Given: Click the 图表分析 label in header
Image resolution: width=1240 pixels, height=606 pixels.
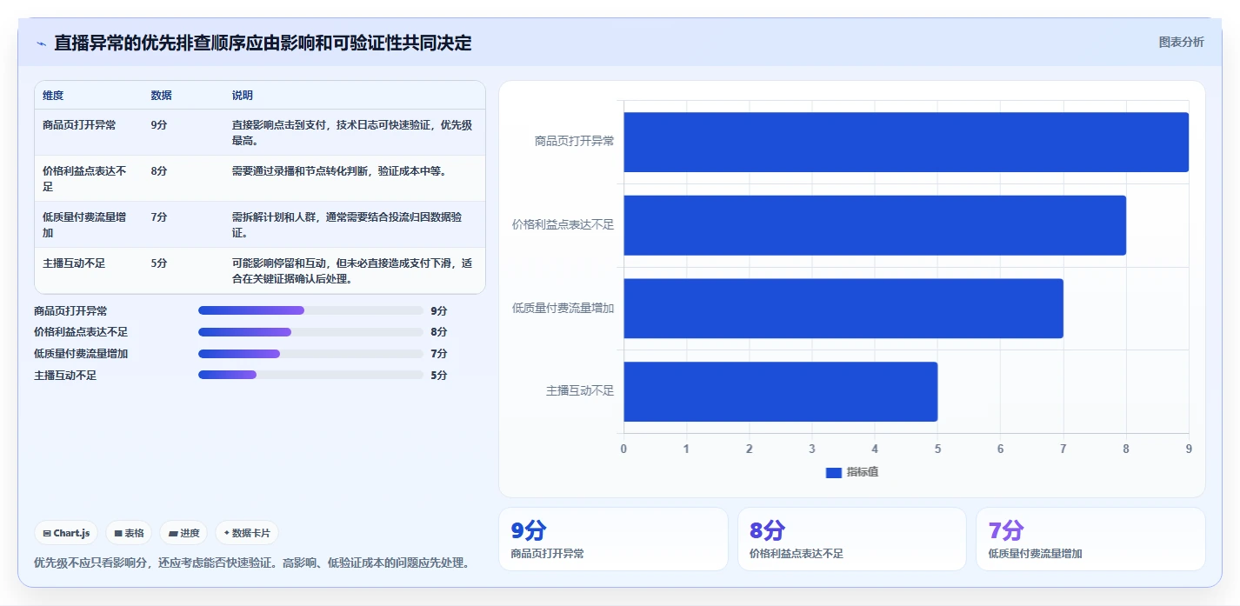Looking at the screenshot, I should [1181, 42].
